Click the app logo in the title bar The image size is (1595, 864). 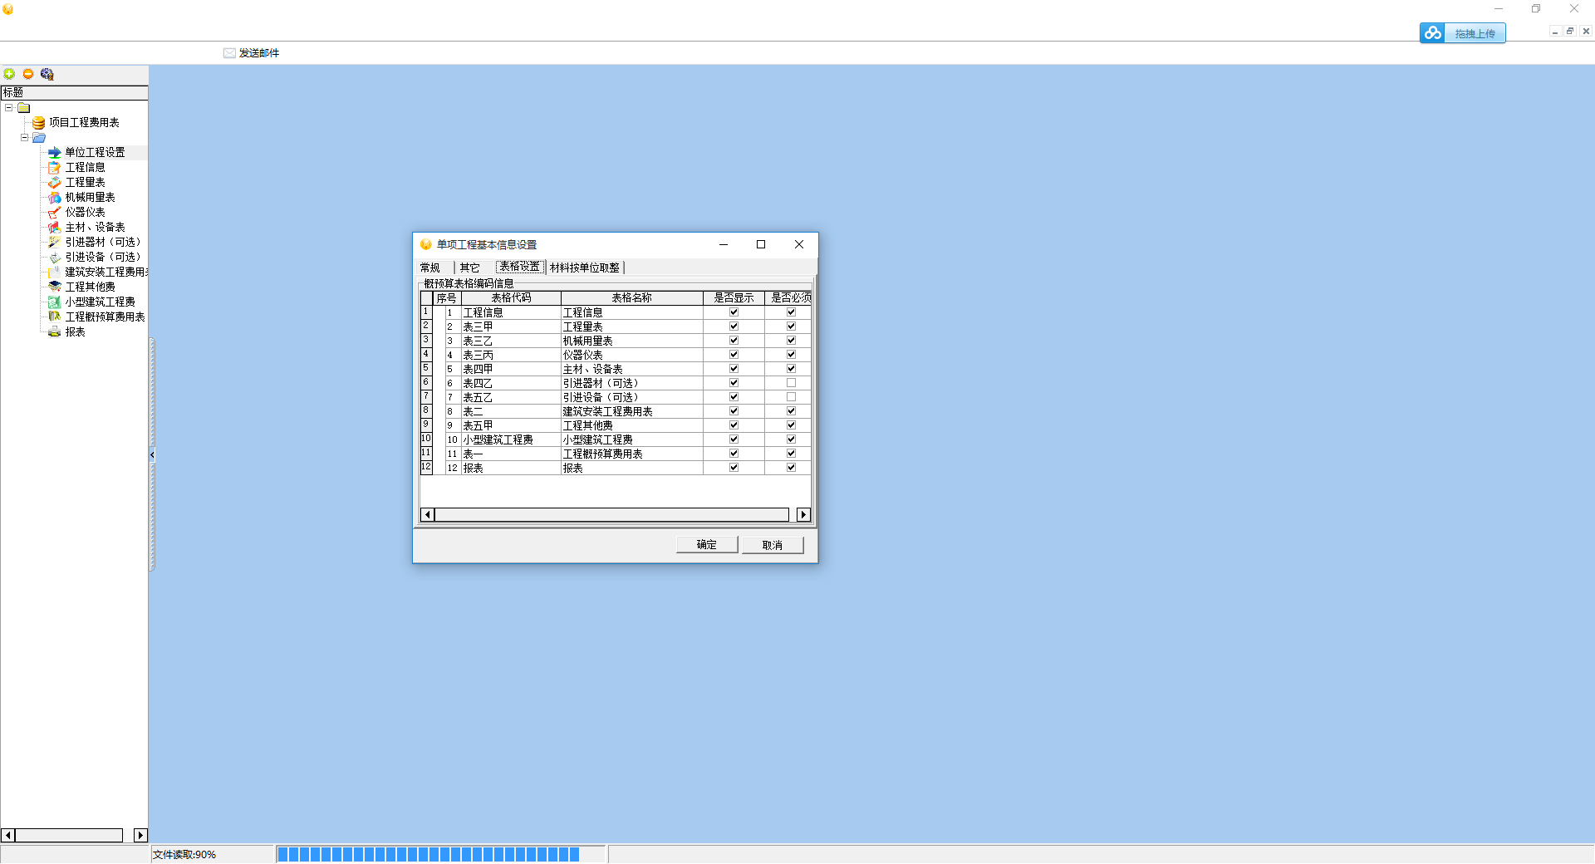8,10
